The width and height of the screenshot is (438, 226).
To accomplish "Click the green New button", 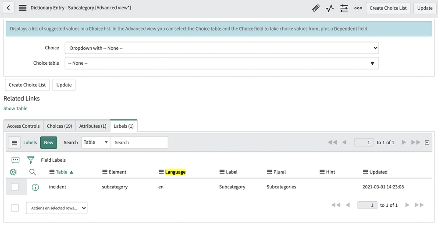I will click(x=49, y=143).
